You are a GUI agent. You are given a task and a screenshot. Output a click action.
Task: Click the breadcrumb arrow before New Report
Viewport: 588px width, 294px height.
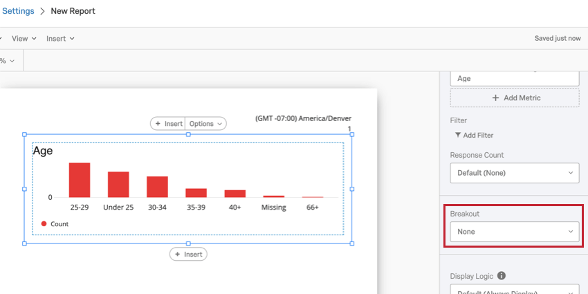coord(42,11)
